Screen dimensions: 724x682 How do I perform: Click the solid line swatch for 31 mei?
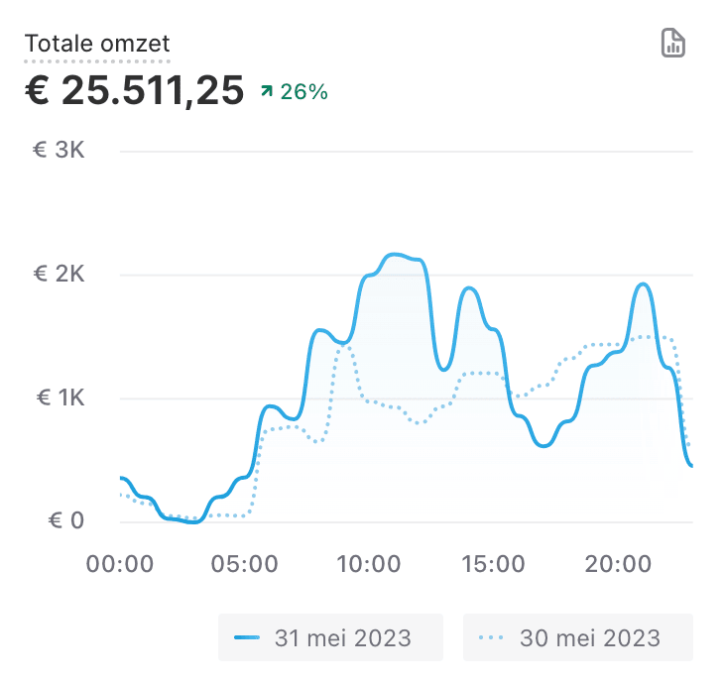pyautogui.click(x=247, y=637)
